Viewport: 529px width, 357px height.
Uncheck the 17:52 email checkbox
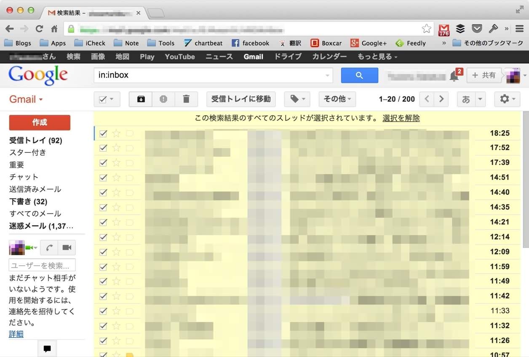click(x=103, y=148)
